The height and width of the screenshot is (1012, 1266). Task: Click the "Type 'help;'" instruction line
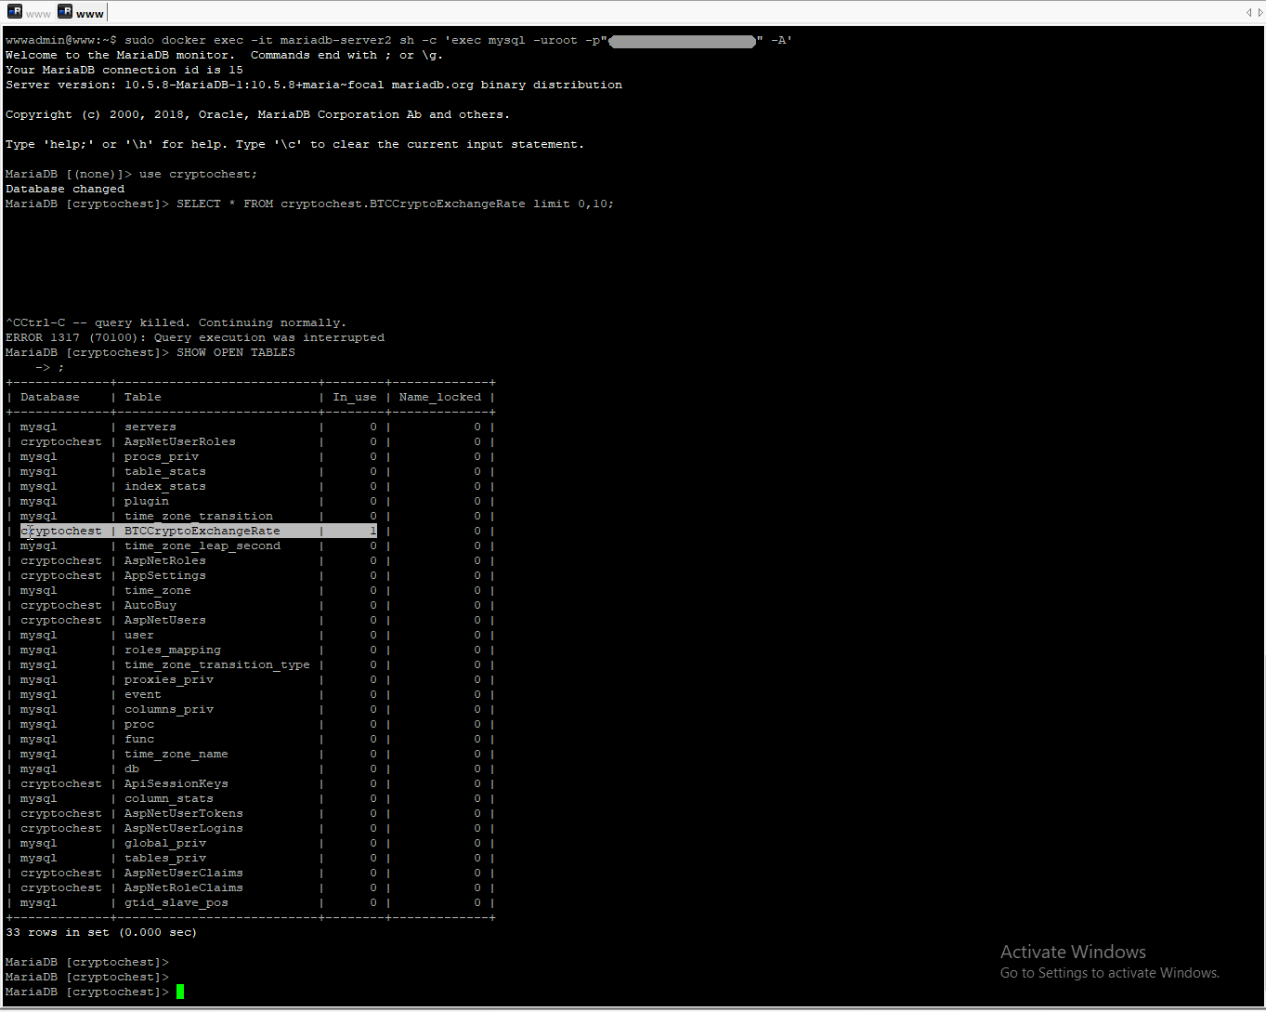click(294, 144)
